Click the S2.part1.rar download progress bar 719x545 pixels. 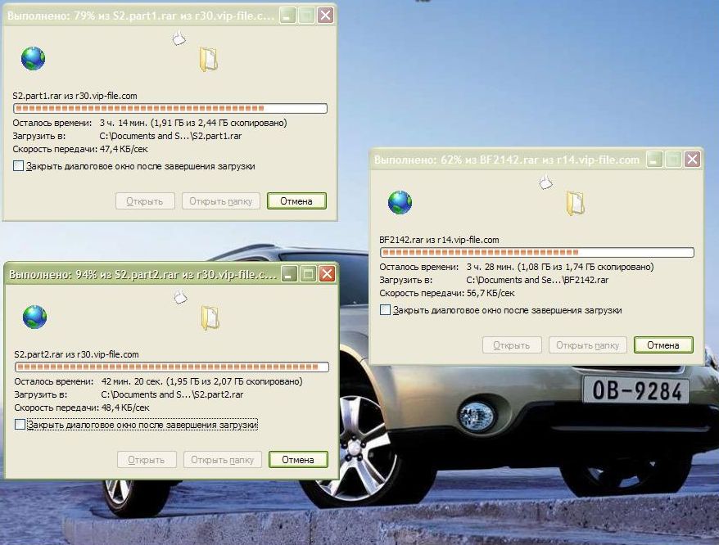point(170,108)
